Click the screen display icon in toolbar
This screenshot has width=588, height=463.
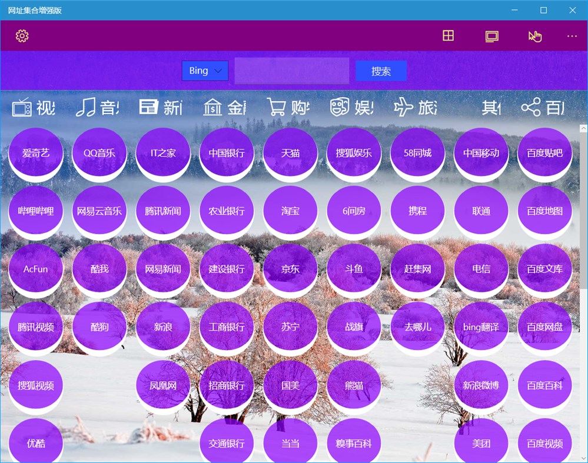tap(491, 36)
